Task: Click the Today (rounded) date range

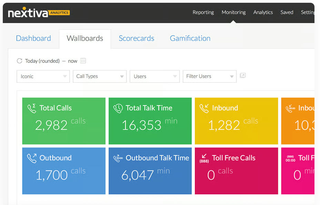Action: point(42,61)
